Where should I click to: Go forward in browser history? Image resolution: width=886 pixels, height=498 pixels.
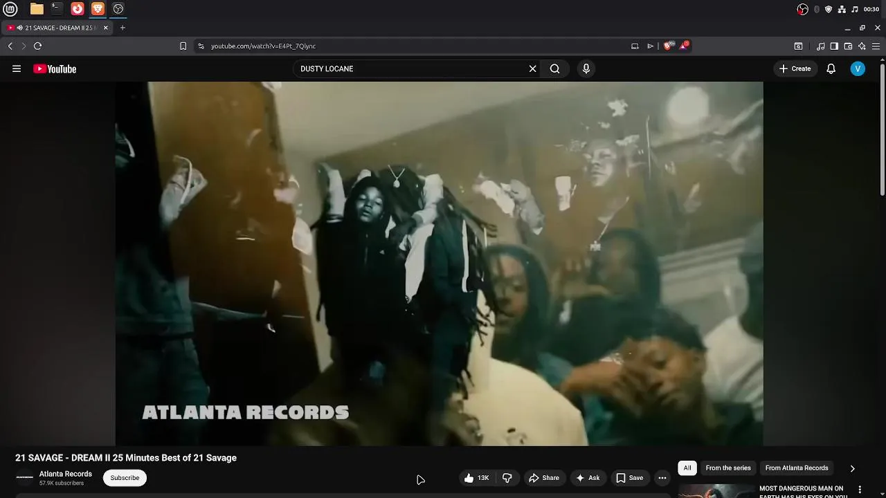pos(23,46)
